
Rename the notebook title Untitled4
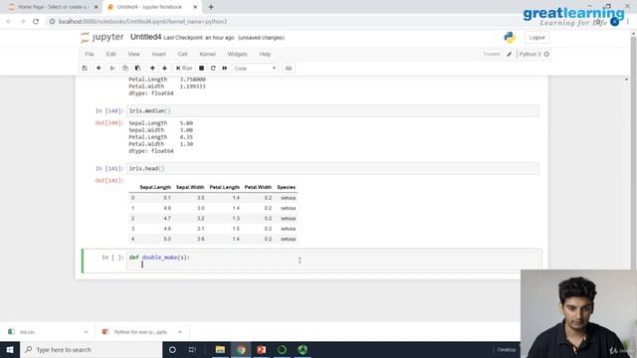pos(145,38)
